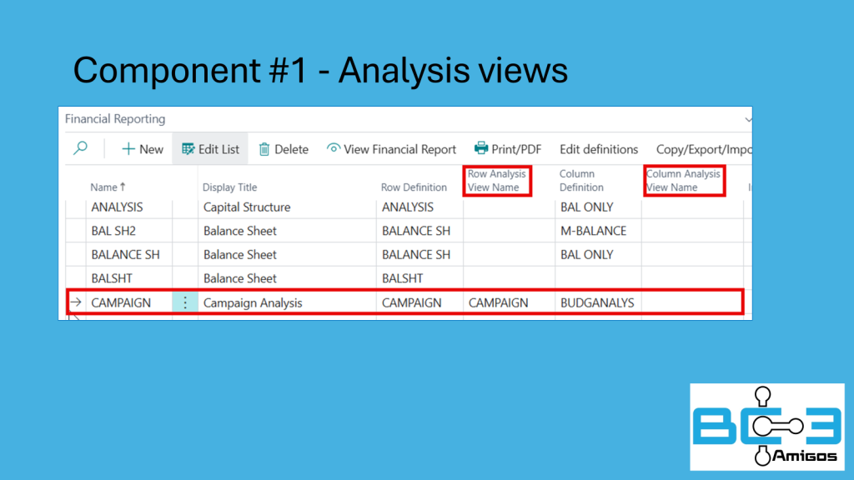Select the ANALYSIS name cell

pos(117,207)
